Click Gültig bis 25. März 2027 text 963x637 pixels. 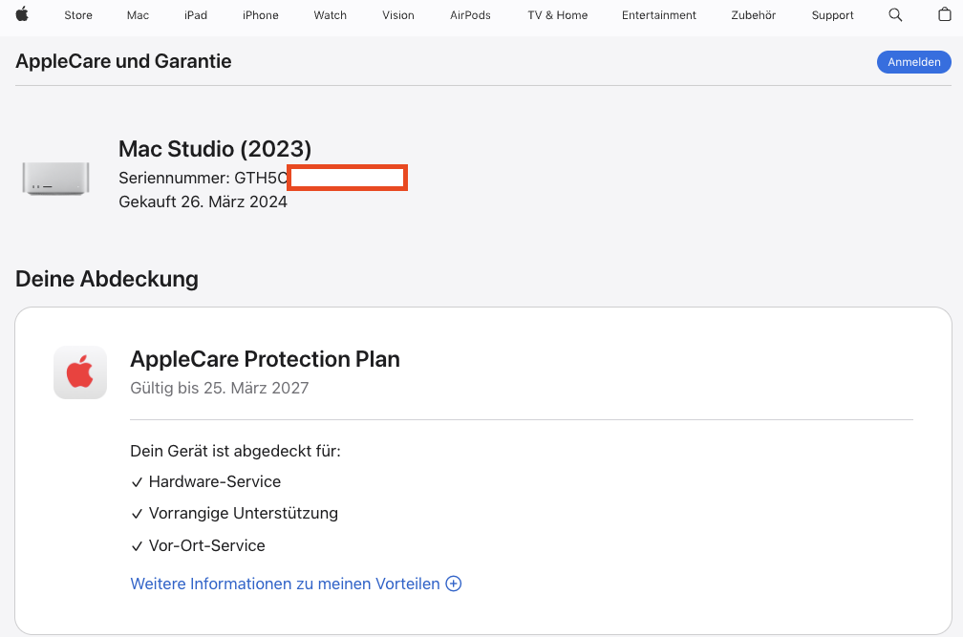[220, 388]
